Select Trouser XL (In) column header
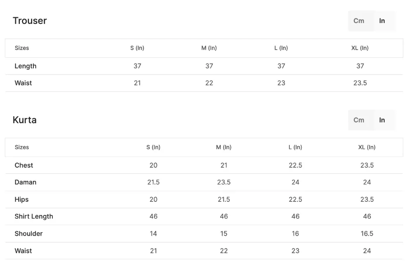407x275 pixels. (x=360, y=48)
